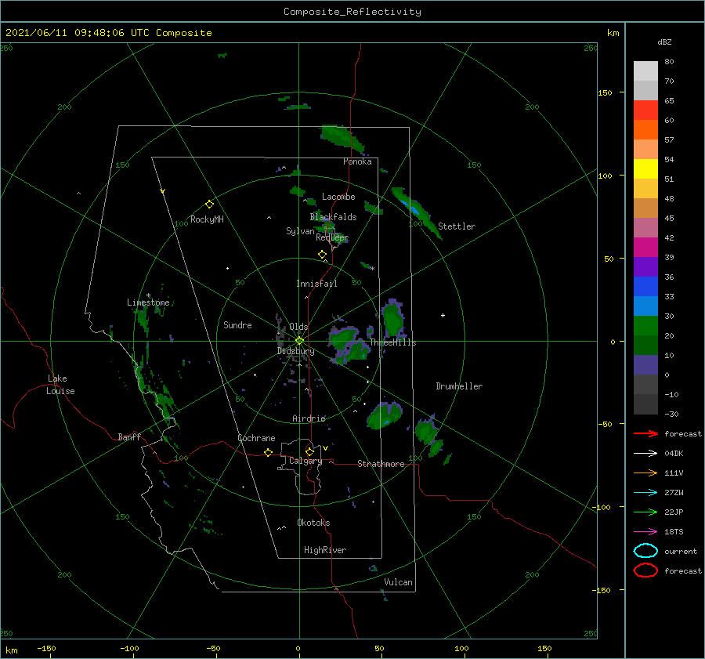Click the red forecast ellipse legend icon
Image resolution: width=705 pixels, height=659 pixels.
coord(645,570)
